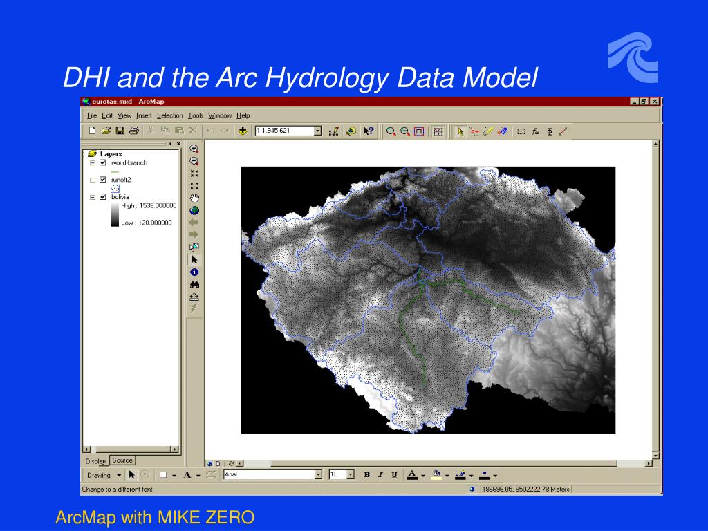The width and height of the screenshot is (708, 531).
Task: Open the Tools menu
Action: tap(196, 115)
